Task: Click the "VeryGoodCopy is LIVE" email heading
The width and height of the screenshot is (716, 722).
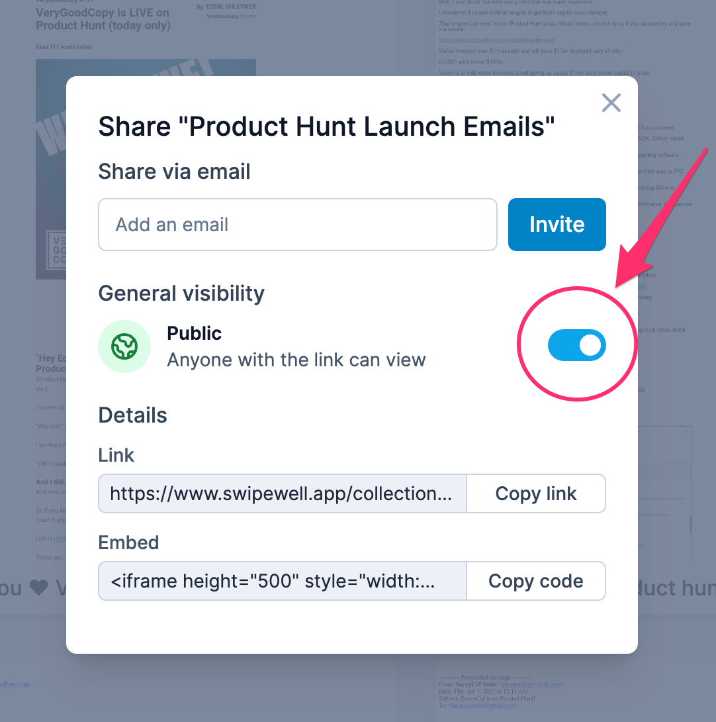Action: (103, 19)
